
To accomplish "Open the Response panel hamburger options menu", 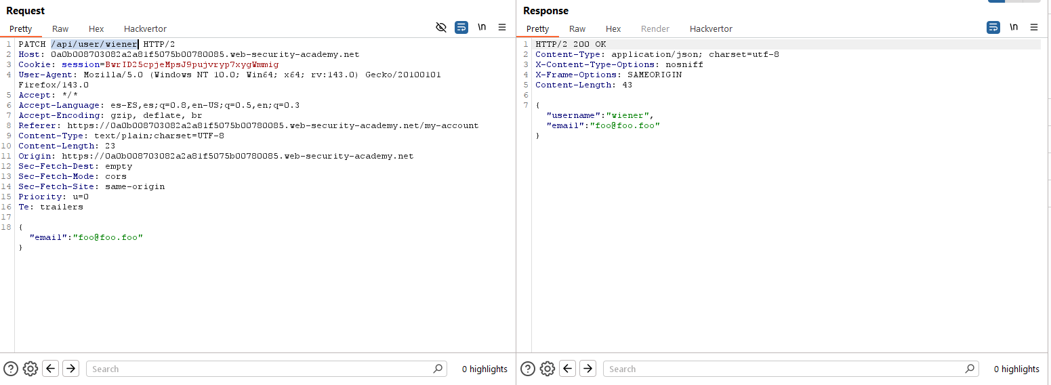I will pos(1034,27).
